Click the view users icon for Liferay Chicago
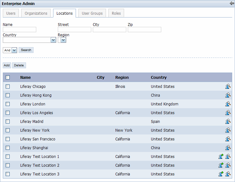235x182 pixels. [227, 87]
